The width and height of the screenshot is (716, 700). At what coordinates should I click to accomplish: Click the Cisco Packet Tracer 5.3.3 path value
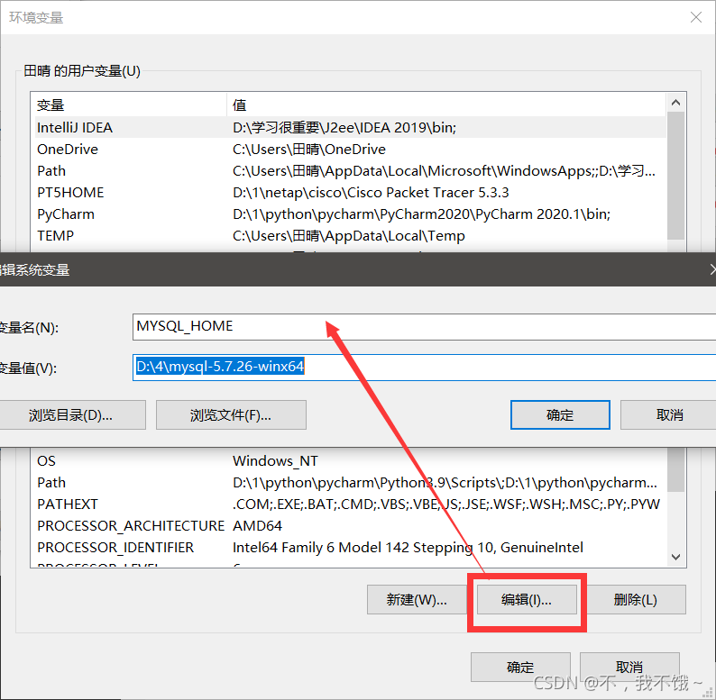pyautogui.click(x=371, y=193)
